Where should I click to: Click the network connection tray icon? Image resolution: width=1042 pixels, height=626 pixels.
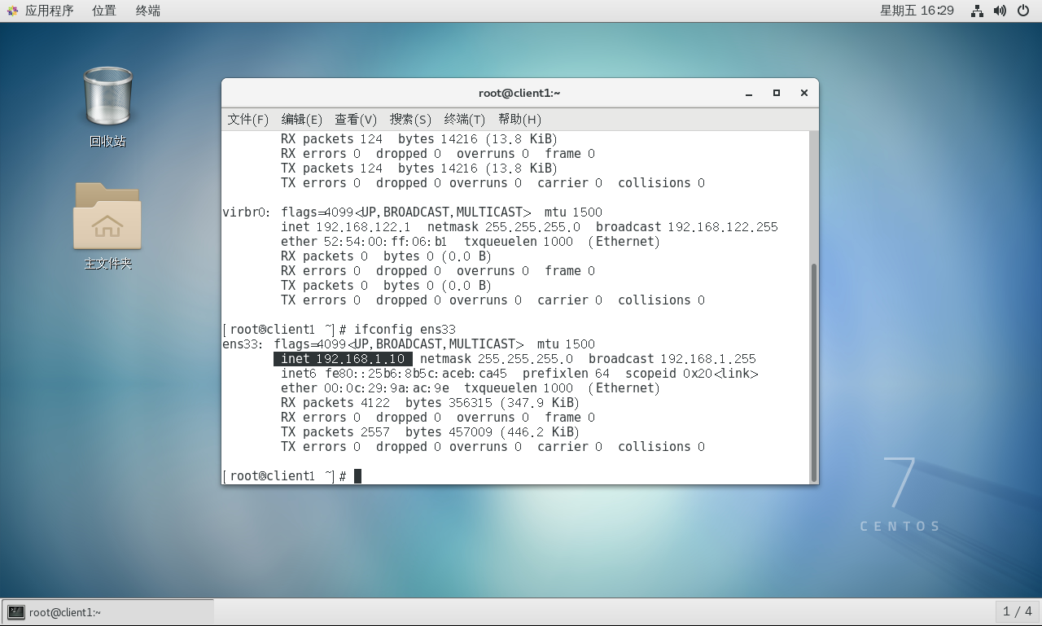pos(978,11)
